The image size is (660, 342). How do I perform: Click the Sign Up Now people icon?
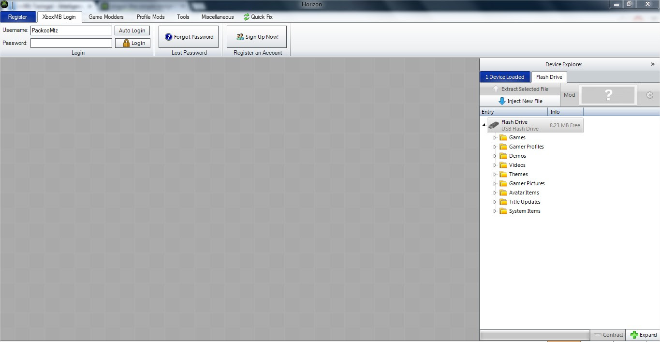pyautogui.click(x=240, y=37)
